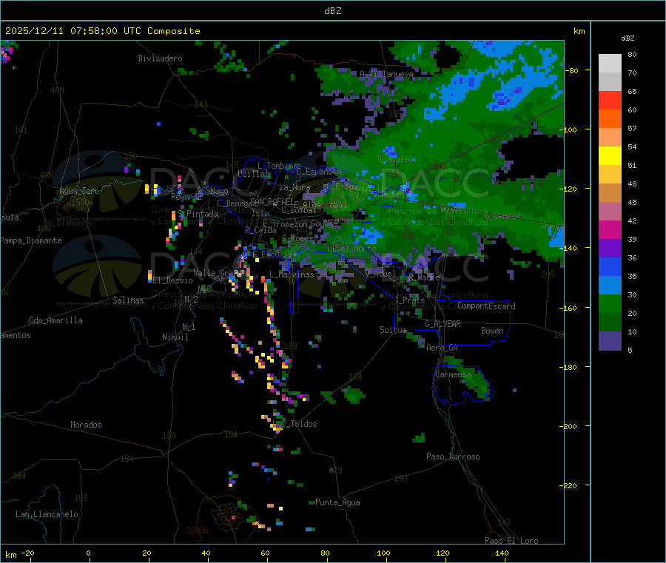Click the Guadales place label
The width and height of the screenshot is (666, 563).
tap(395, 159)
